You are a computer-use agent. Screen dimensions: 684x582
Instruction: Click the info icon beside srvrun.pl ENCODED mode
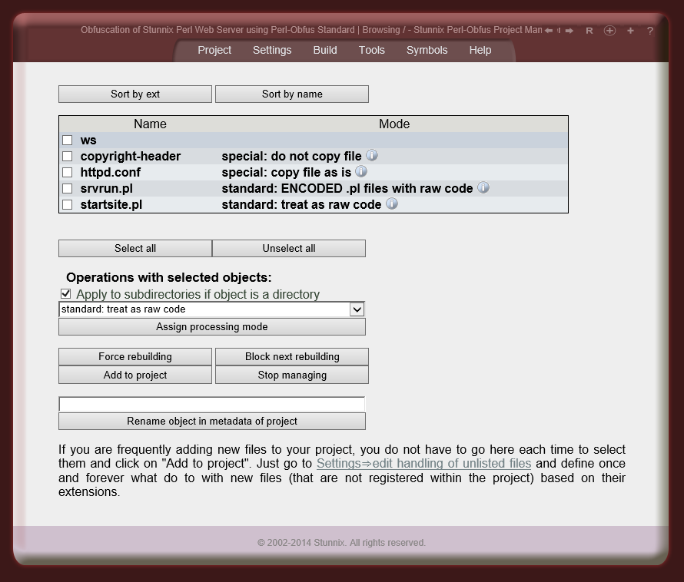pos(483,187)
